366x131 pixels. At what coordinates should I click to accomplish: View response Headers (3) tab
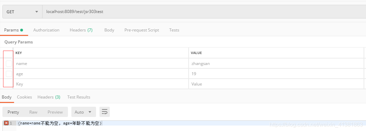point(49,97)
